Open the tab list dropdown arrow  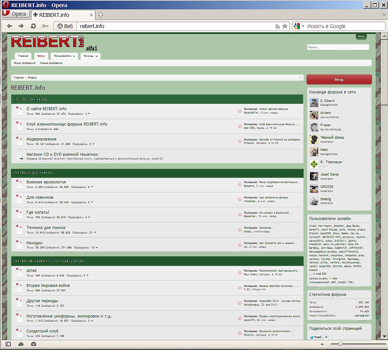point(384,15)
